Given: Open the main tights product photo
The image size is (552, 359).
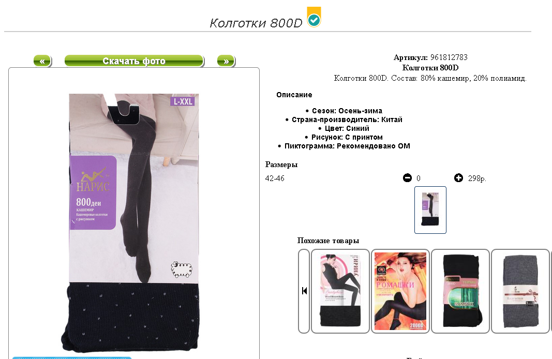Looking at the screenshot, I should (134, 223).
